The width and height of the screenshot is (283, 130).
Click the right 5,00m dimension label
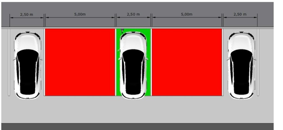187,14
